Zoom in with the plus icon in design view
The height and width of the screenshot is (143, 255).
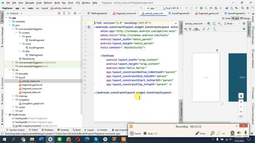(241, 102)
